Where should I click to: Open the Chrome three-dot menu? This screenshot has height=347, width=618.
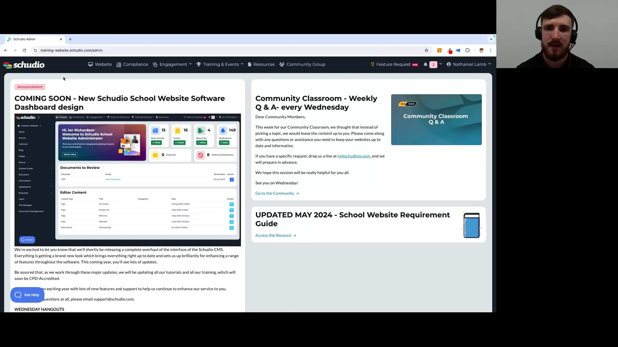point(491,50)
